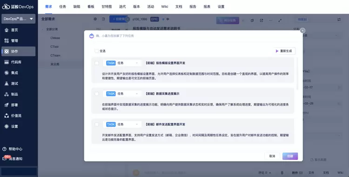Click the purple 创建 create button
Screen dimensions: 349x177
tap(290, 156)
